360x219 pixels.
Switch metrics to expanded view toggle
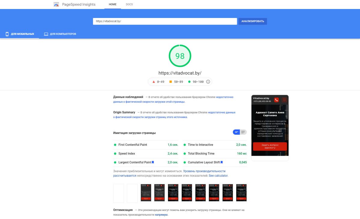(x=243, y=132)
